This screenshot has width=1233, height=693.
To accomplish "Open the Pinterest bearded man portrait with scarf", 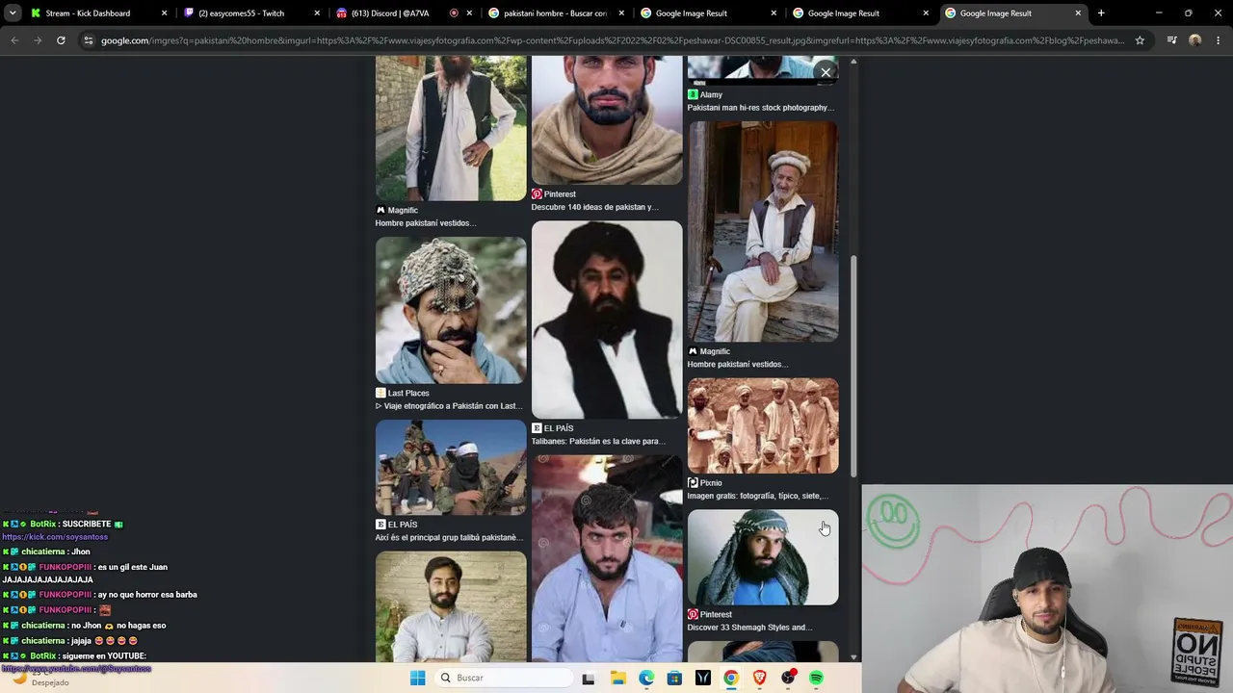I will [x=607, y=119].
